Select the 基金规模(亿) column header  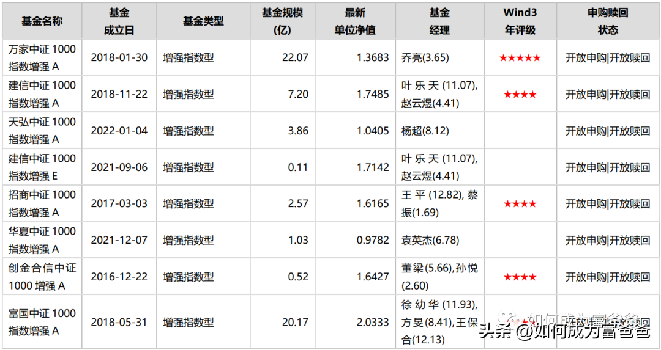[x=282, y=21]
